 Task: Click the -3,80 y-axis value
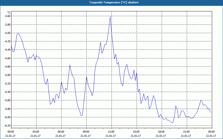[x=8, y=25]
